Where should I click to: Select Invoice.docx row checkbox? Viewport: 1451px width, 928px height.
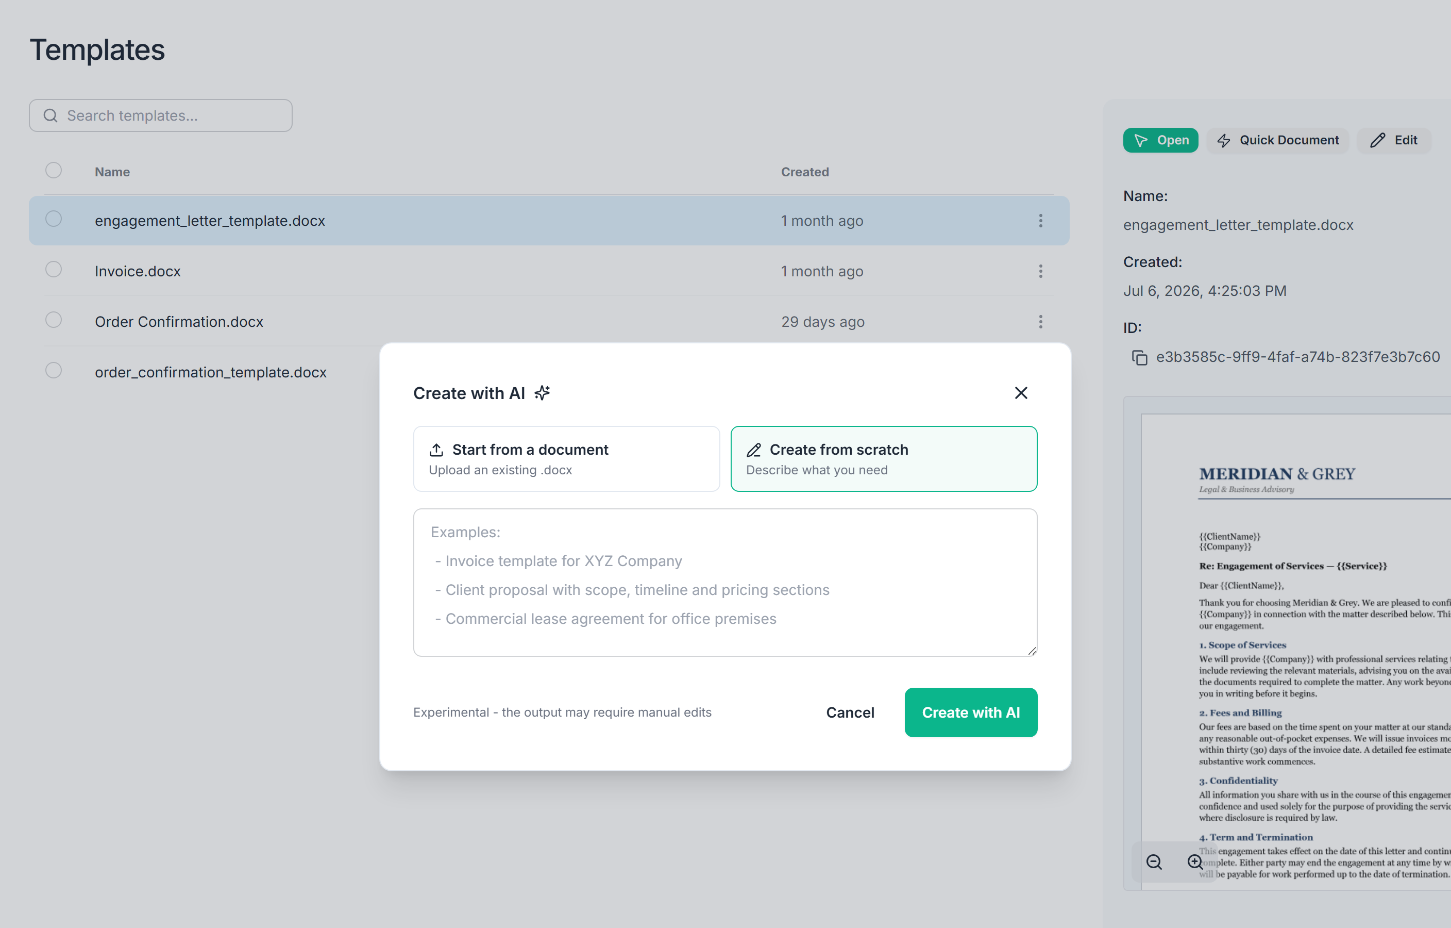(x=54, y=270)
